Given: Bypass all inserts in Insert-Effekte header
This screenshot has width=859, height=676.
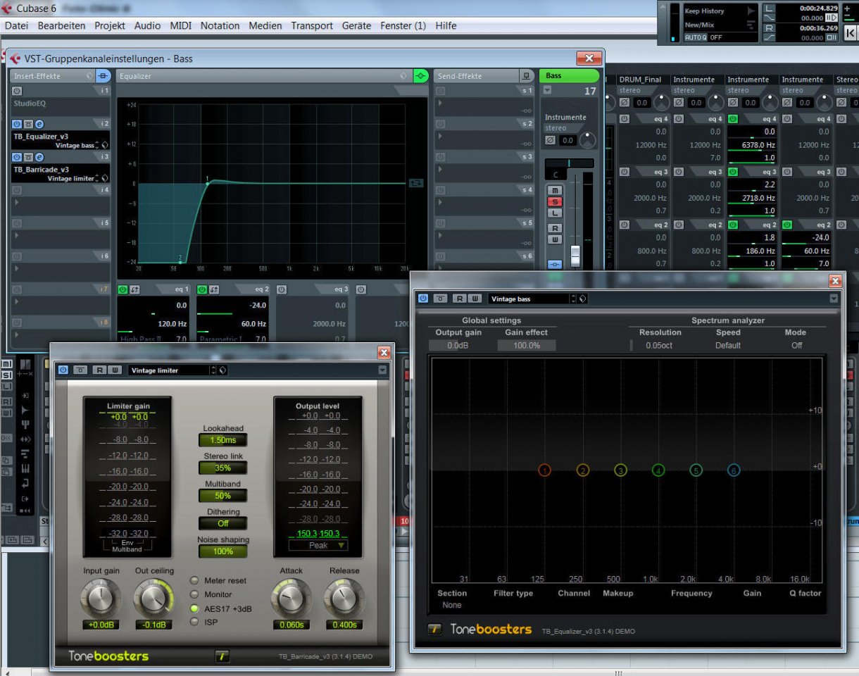Looking at the screenshot, I should [104, 75].
